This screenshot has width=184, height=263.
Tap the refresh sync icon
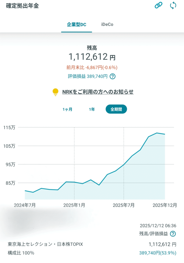(173, 6)
